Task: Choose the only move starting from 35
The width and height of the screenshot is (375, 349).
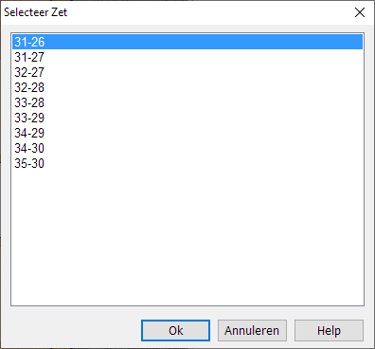Action: click(x=187, y=163)
